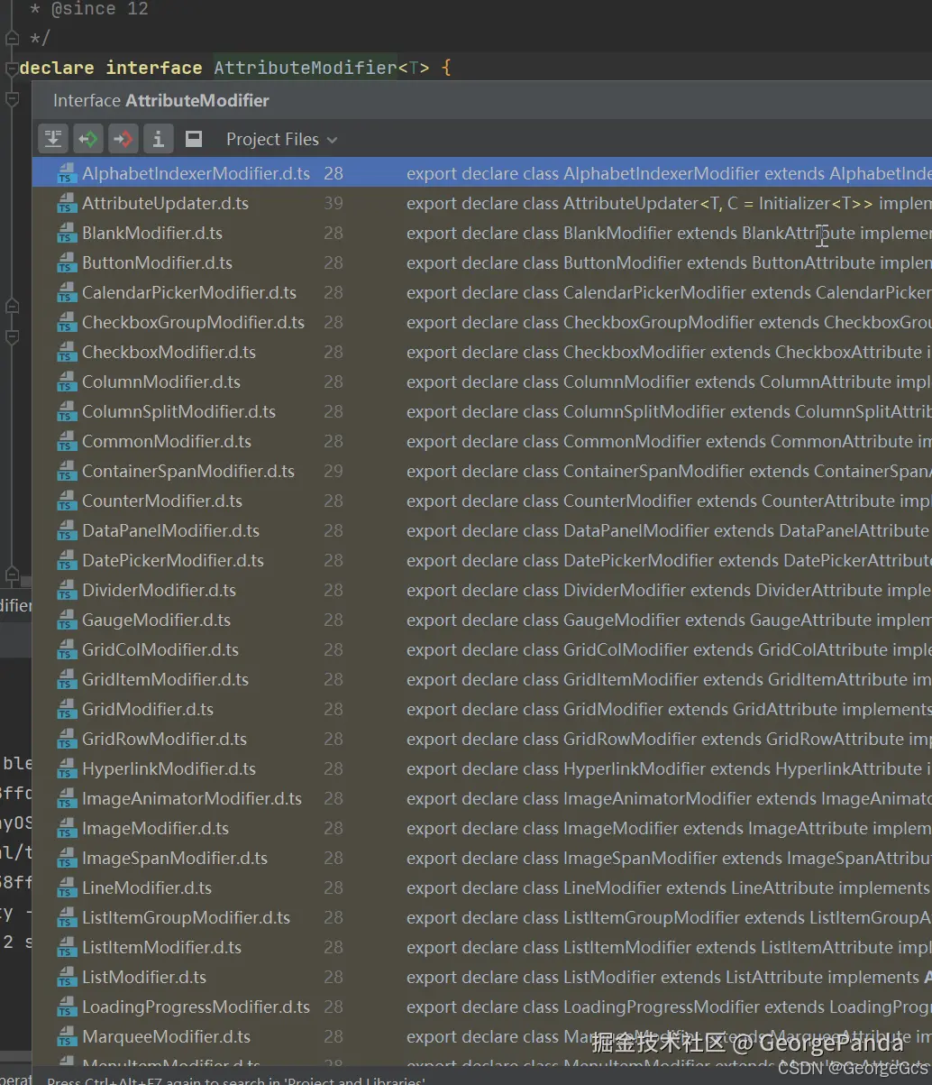Select the ColumnModifier.d.ts file name

[x=161, y=382]
